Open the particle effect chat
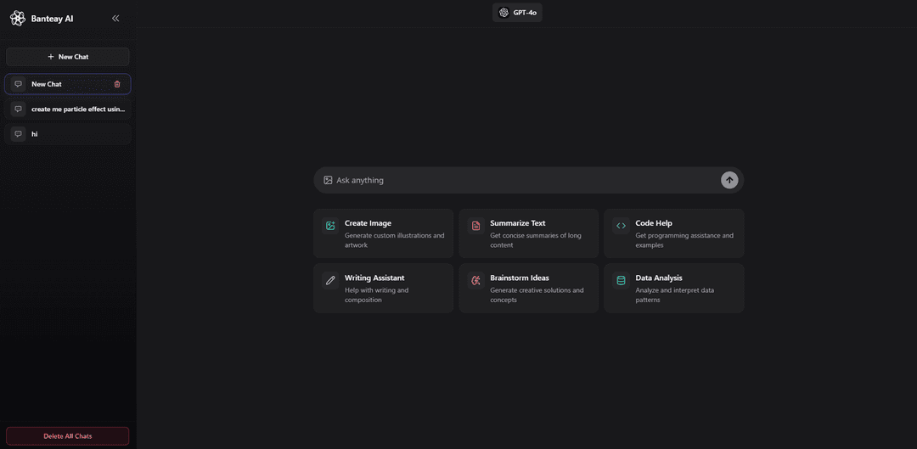The width and height of the screenshot is (917, 449). (77, 109)
